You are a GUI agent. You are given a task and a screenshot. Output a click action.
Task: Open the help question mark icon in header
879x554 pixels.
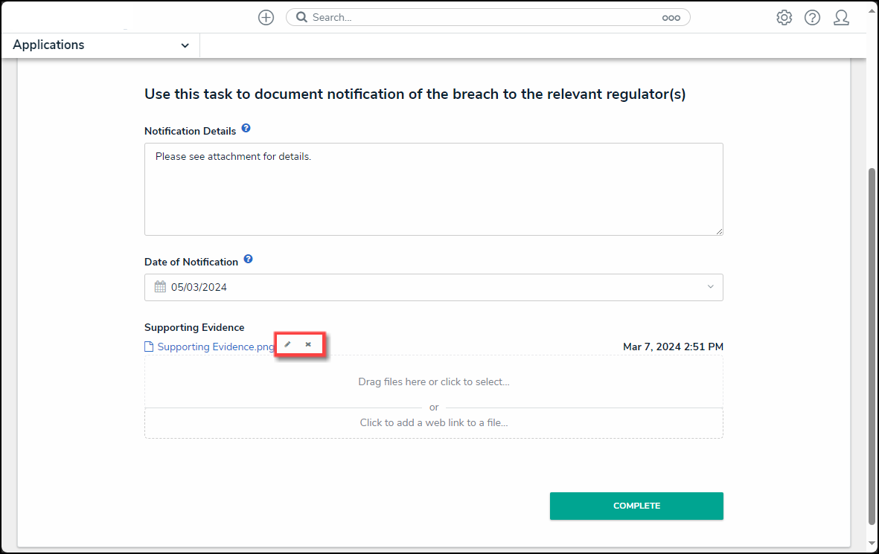pos(812,18)
